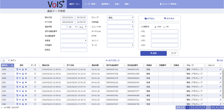Image resolution: width=224 pixels, height=110 pixels.
Task: Sort by 録音ID column header icon
Action: tap(12, 65)
